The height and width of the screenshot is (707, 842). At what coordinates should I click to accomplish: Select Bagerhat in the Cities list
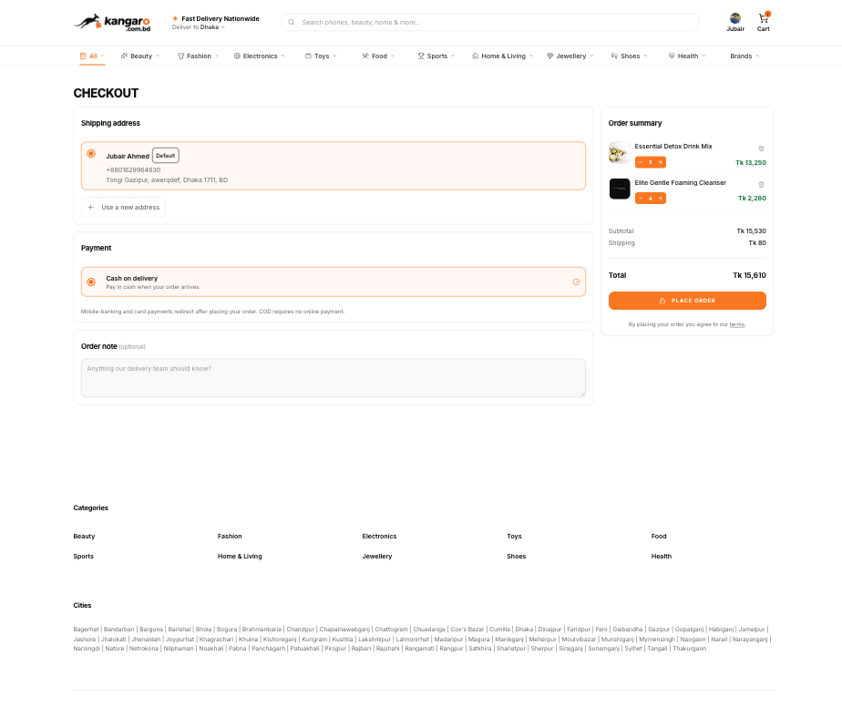click(x=87, y=630)
